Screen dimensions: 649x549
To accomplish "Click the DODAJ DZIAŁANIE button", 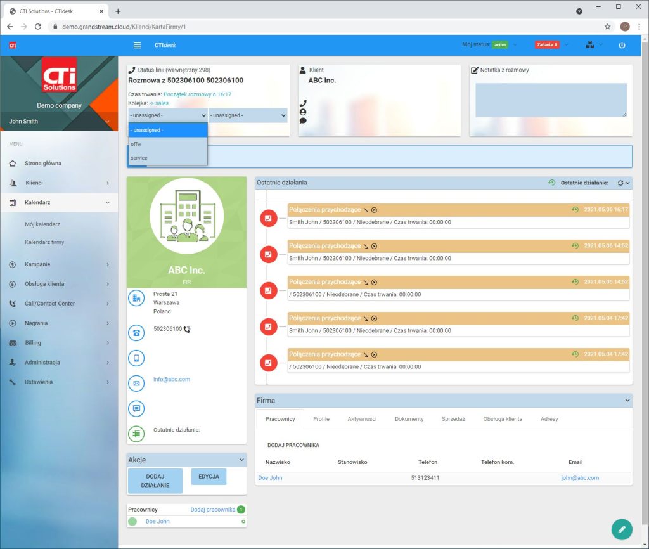I will [155, 481].
